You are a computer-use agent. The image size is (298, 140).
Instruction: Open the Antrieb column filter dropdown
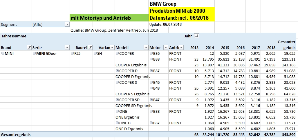[181, 48]
